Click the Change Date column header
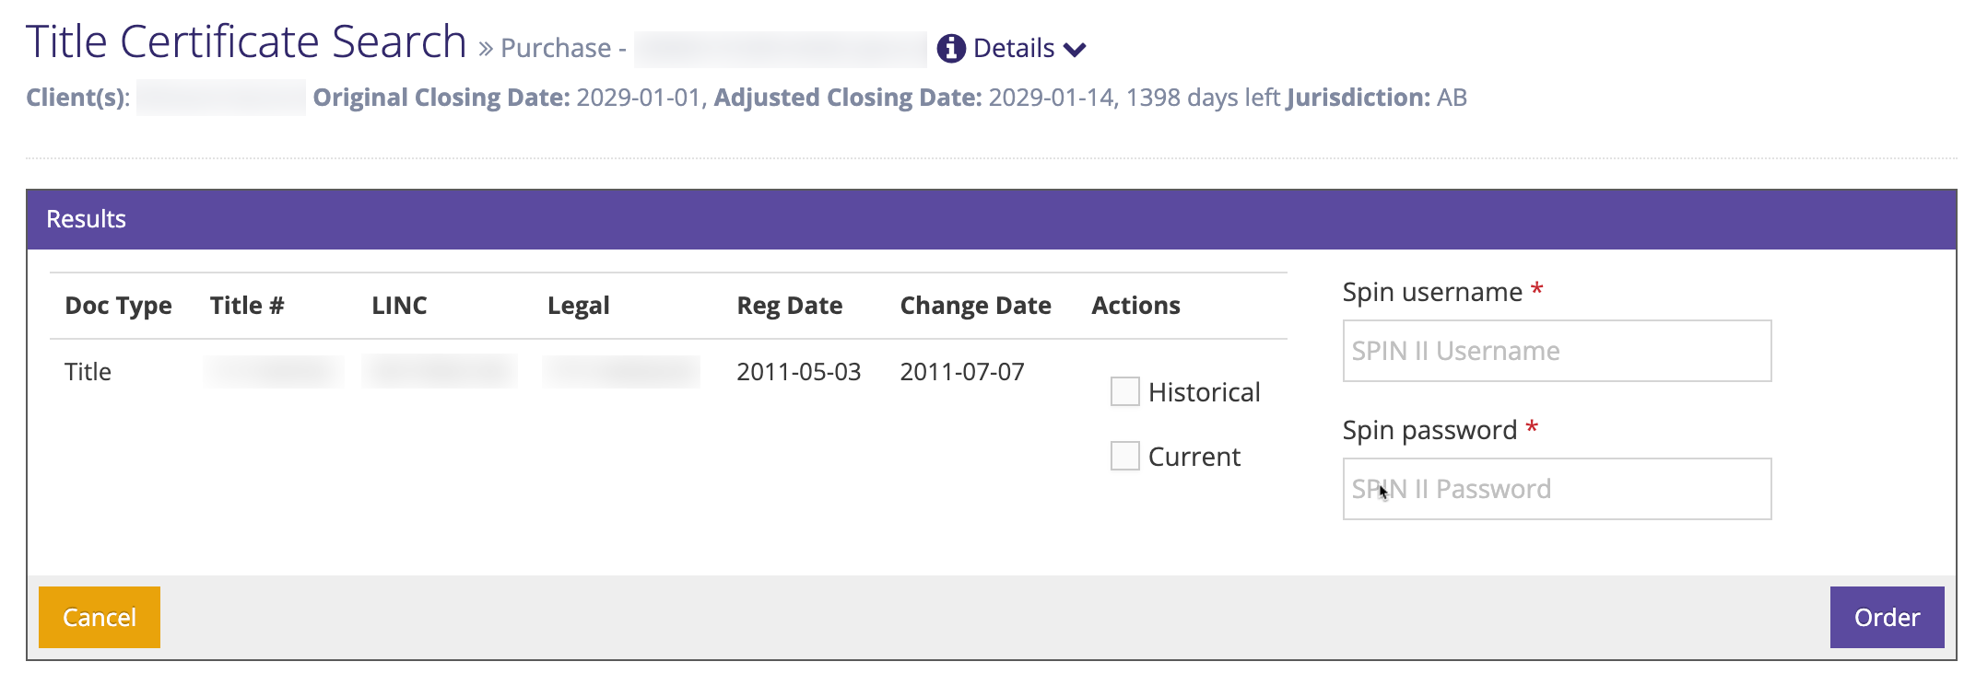1976x685 pixels. [x=975, y=306]
